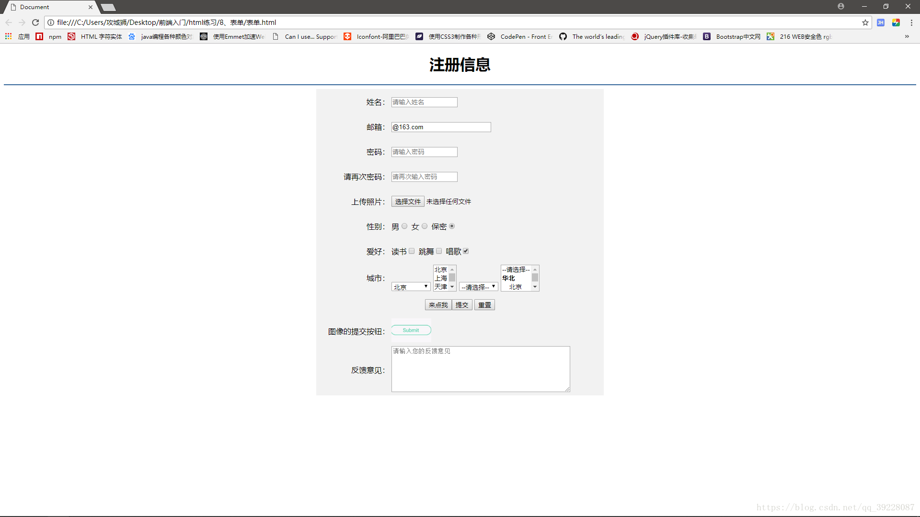Click the blue JH extension icon

coord(881,22)
